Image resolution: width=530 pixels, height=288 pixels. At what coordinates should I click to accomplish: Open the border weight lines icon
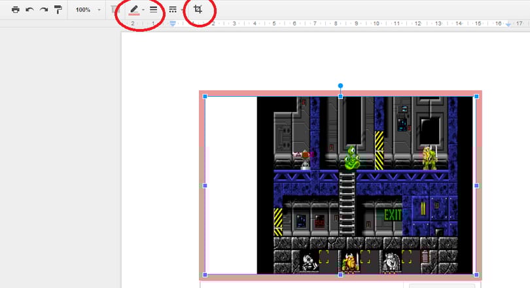(154, 9)
